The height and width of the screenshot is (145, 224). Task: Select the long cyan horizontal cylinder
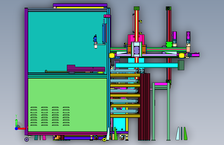coord(146,65)
